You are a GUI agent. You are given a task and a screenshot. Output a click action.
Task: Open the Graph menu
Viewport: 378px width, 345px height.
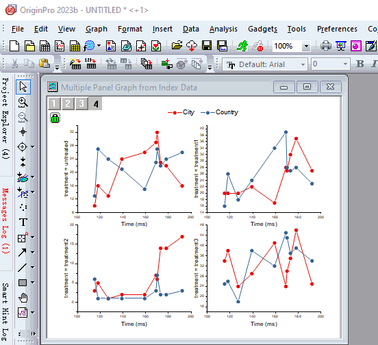[97, 29]
